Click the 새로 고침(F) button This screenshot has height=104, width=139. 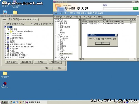tap(26, 62)
